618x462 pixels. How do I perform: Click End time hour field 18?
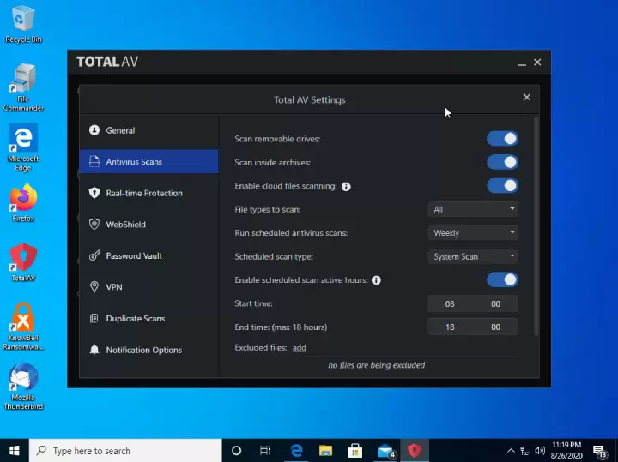point(450,327)
